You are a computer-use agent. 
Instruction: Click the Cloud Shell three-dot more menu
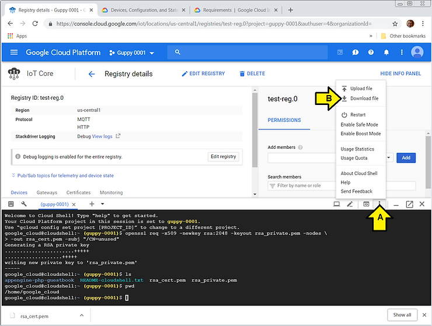(380, 204)
